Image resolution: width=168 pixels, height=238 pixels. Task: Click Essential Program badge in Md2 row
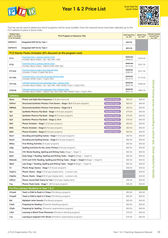coord(113,128)
